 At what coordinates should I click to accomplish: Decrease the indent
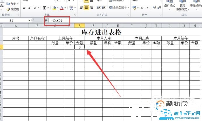(99, 8)
